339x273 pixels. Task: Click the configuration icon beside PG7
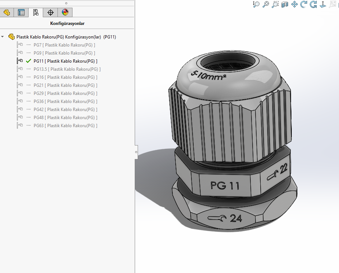(x=20, y=45)
